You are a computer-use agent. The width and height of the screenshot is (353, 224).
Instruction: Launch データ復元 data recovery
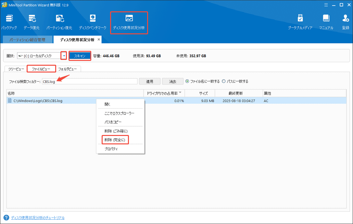(x=32, y=22)
